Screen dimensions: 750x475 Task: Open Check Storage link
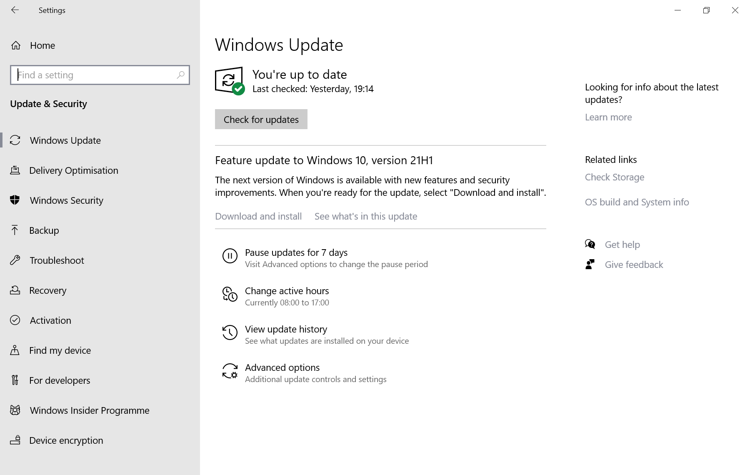(615, 177)
